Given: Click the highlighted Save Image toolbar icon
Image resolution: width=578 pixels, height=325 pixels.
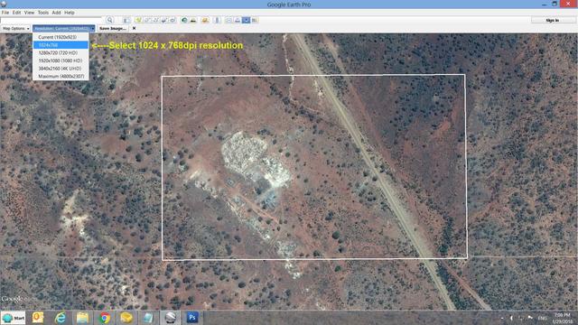Looking at the screenshot, I should (247, 20).
